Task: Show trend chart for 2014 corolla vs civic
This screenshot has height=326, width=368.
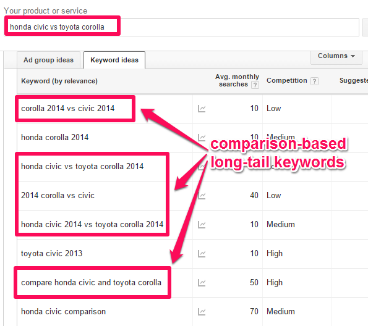Action: click(x=202, y=196)
